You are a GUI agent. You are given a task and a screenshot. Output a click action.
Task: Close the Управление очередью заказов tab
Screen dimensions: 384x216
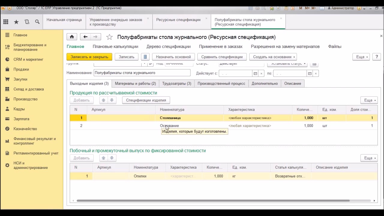(x=148, y=18)
